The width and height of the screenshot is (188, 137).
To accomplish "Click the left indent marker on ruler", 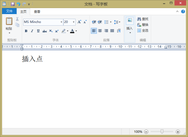I will point(22,47).
